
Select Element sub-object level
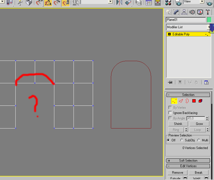(x=200, y=101)
